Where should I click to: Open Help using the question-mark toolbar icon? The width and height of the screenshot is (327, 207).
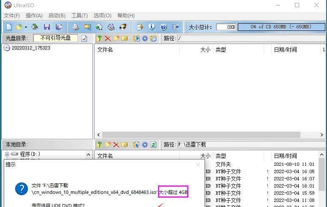pyautogui.click(x=163, y=27)
